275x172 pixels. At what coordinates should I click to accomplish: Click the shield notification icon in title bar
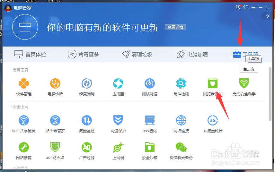click(238, 7)
